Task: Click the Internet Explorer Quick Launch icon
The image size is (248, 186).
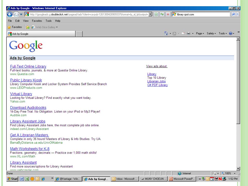Action: [43, 179]
